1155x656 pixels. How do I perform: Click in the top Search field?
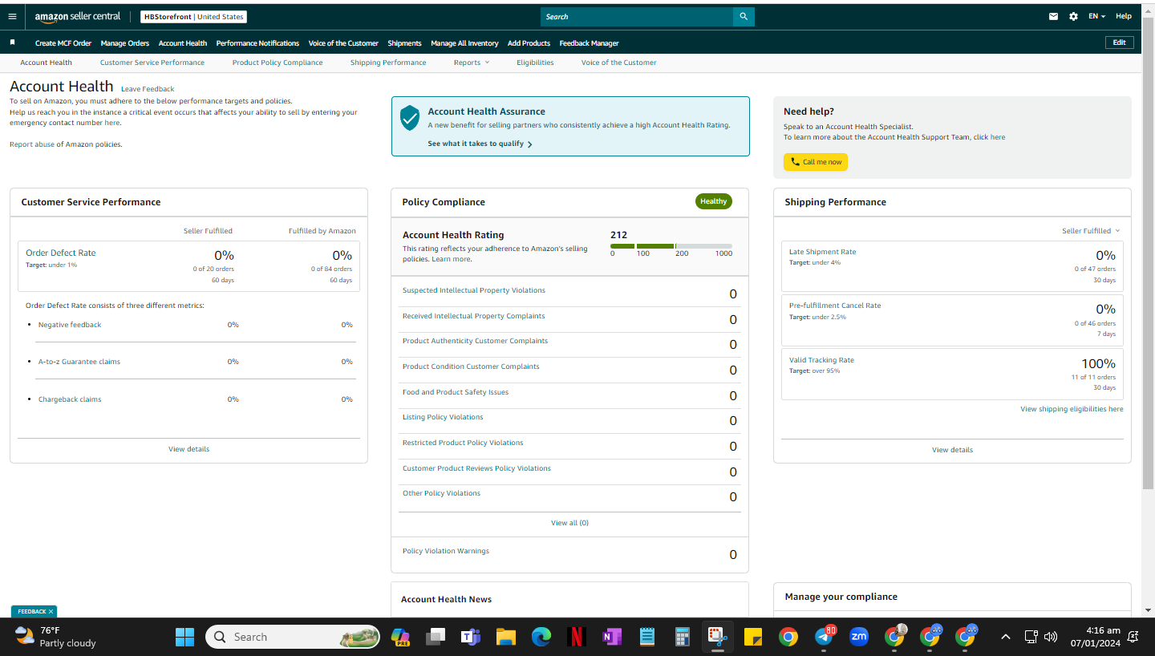[x=637, y=16]
